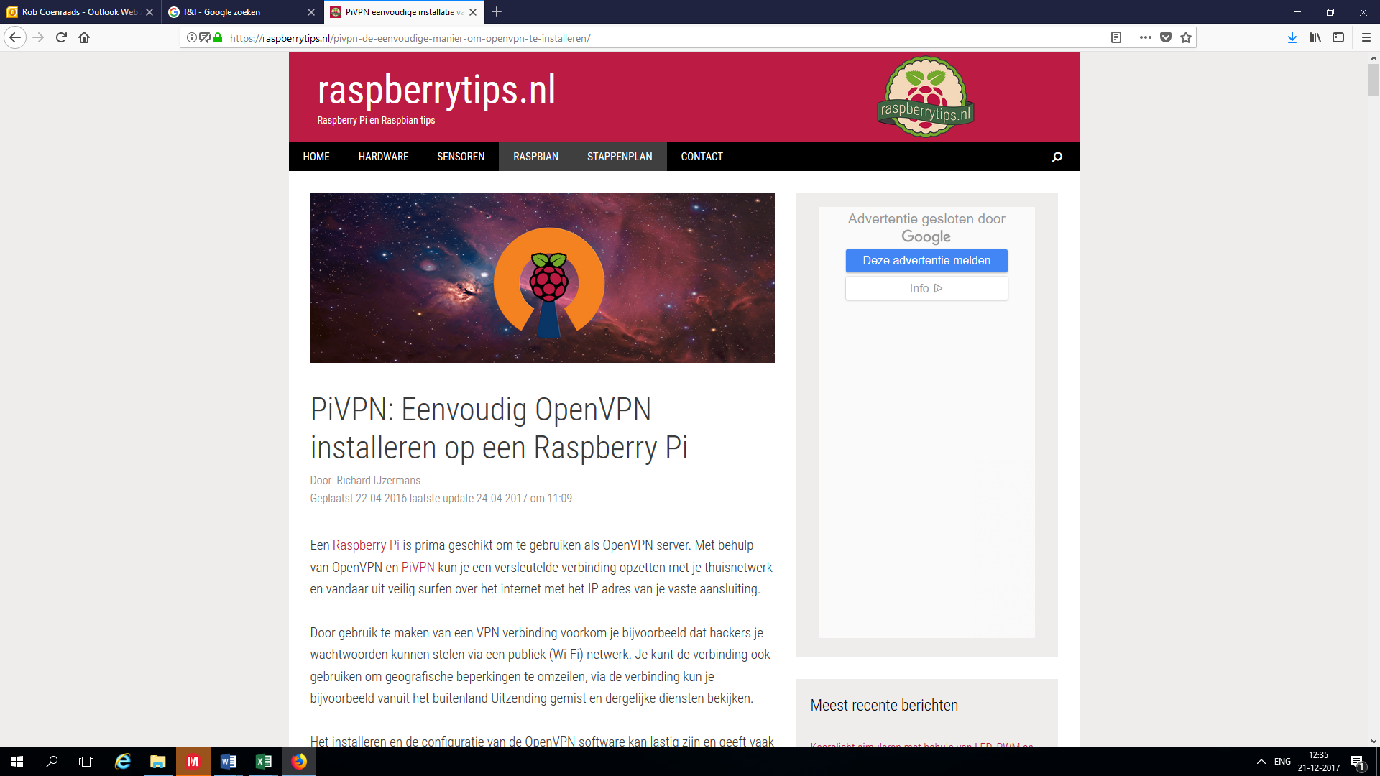Click the scrollbar down arrow

(x=1374, y=742)
